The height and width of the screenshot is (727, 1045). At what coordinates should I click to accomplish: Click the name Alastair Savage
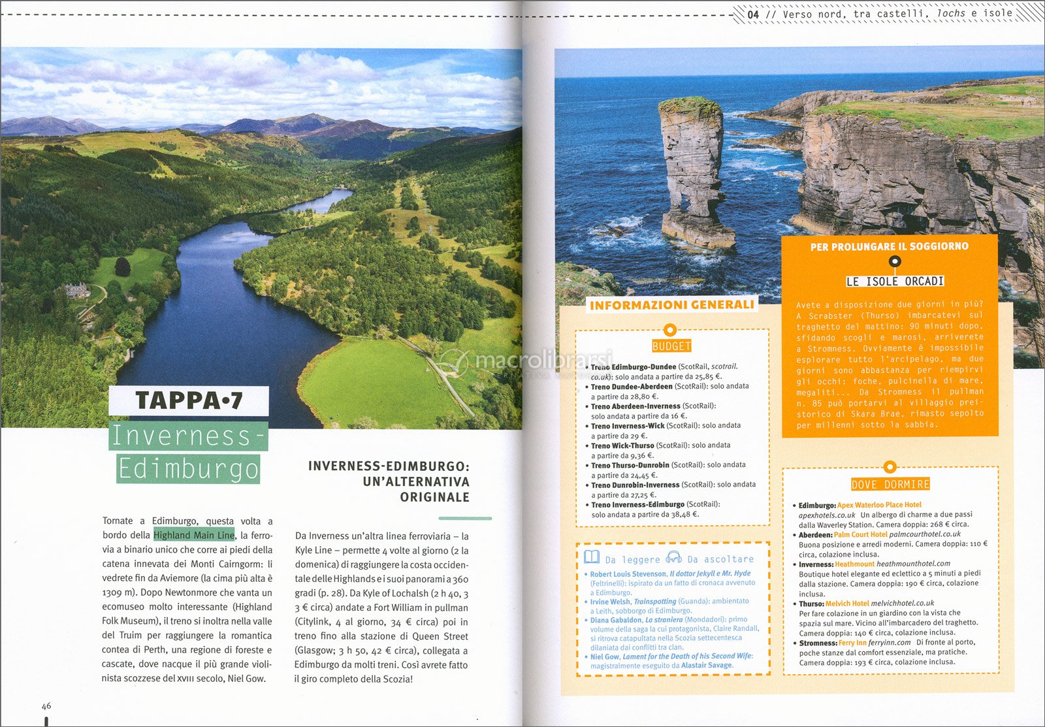pos(706,665)
